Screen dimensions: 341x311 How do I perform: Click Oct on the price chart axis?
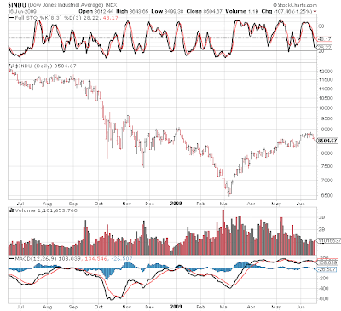[99, 204]
